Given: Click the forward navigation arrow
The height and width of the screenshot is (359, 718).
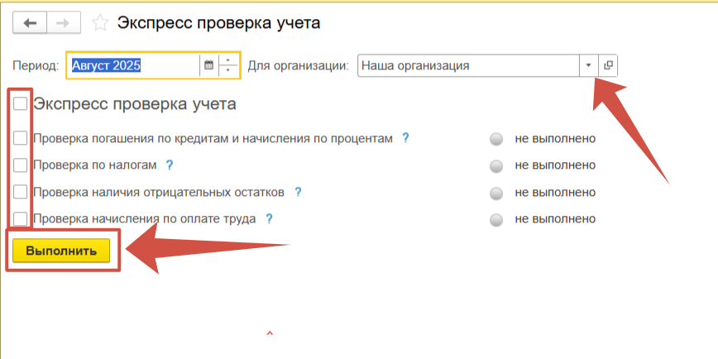Looking at the screenshot, I should tap(62, 23).
